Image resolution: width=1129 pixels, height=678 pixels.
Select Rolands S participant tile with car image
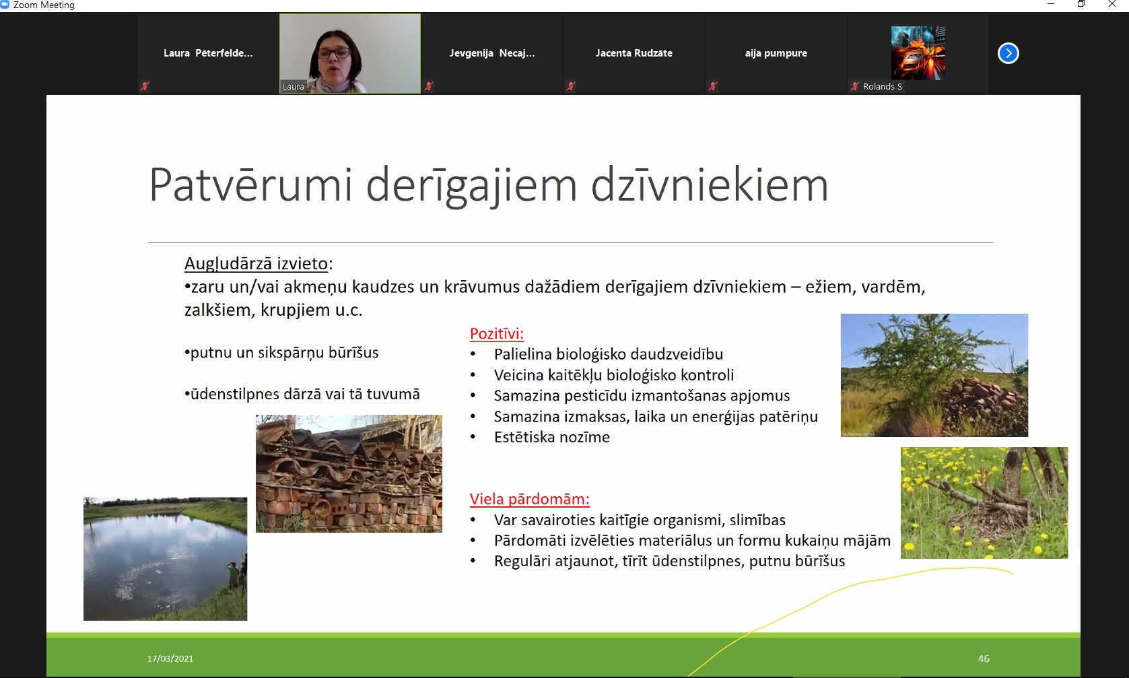[918, 53]
